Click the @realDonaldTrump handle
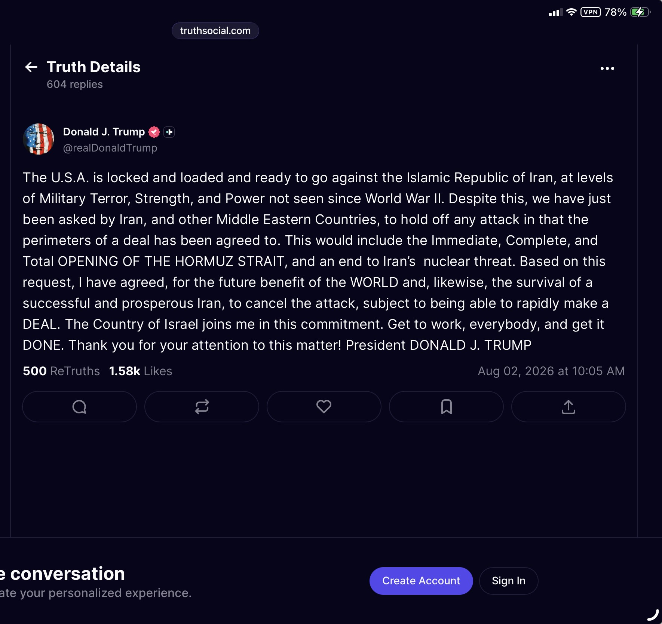Viewport: 662px width, 624px height. [110, 148]
